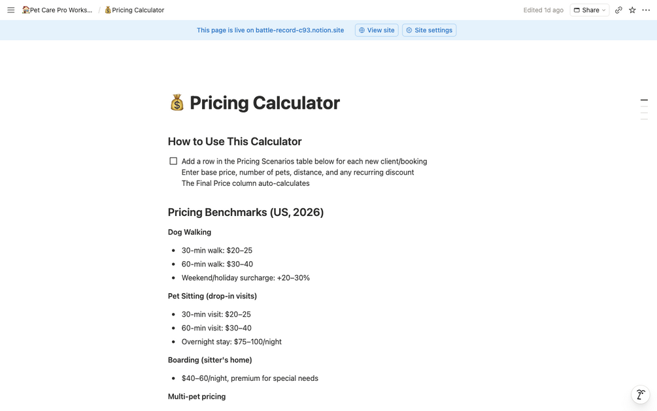Click the Pricing Calculator page title

point(264,103)
